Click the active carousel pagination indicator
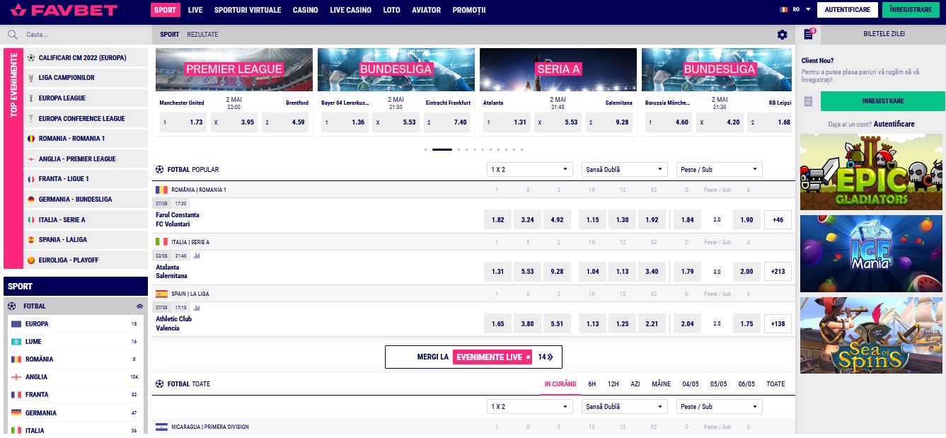This screenshot has height=438, width=946. click(442, 150)
